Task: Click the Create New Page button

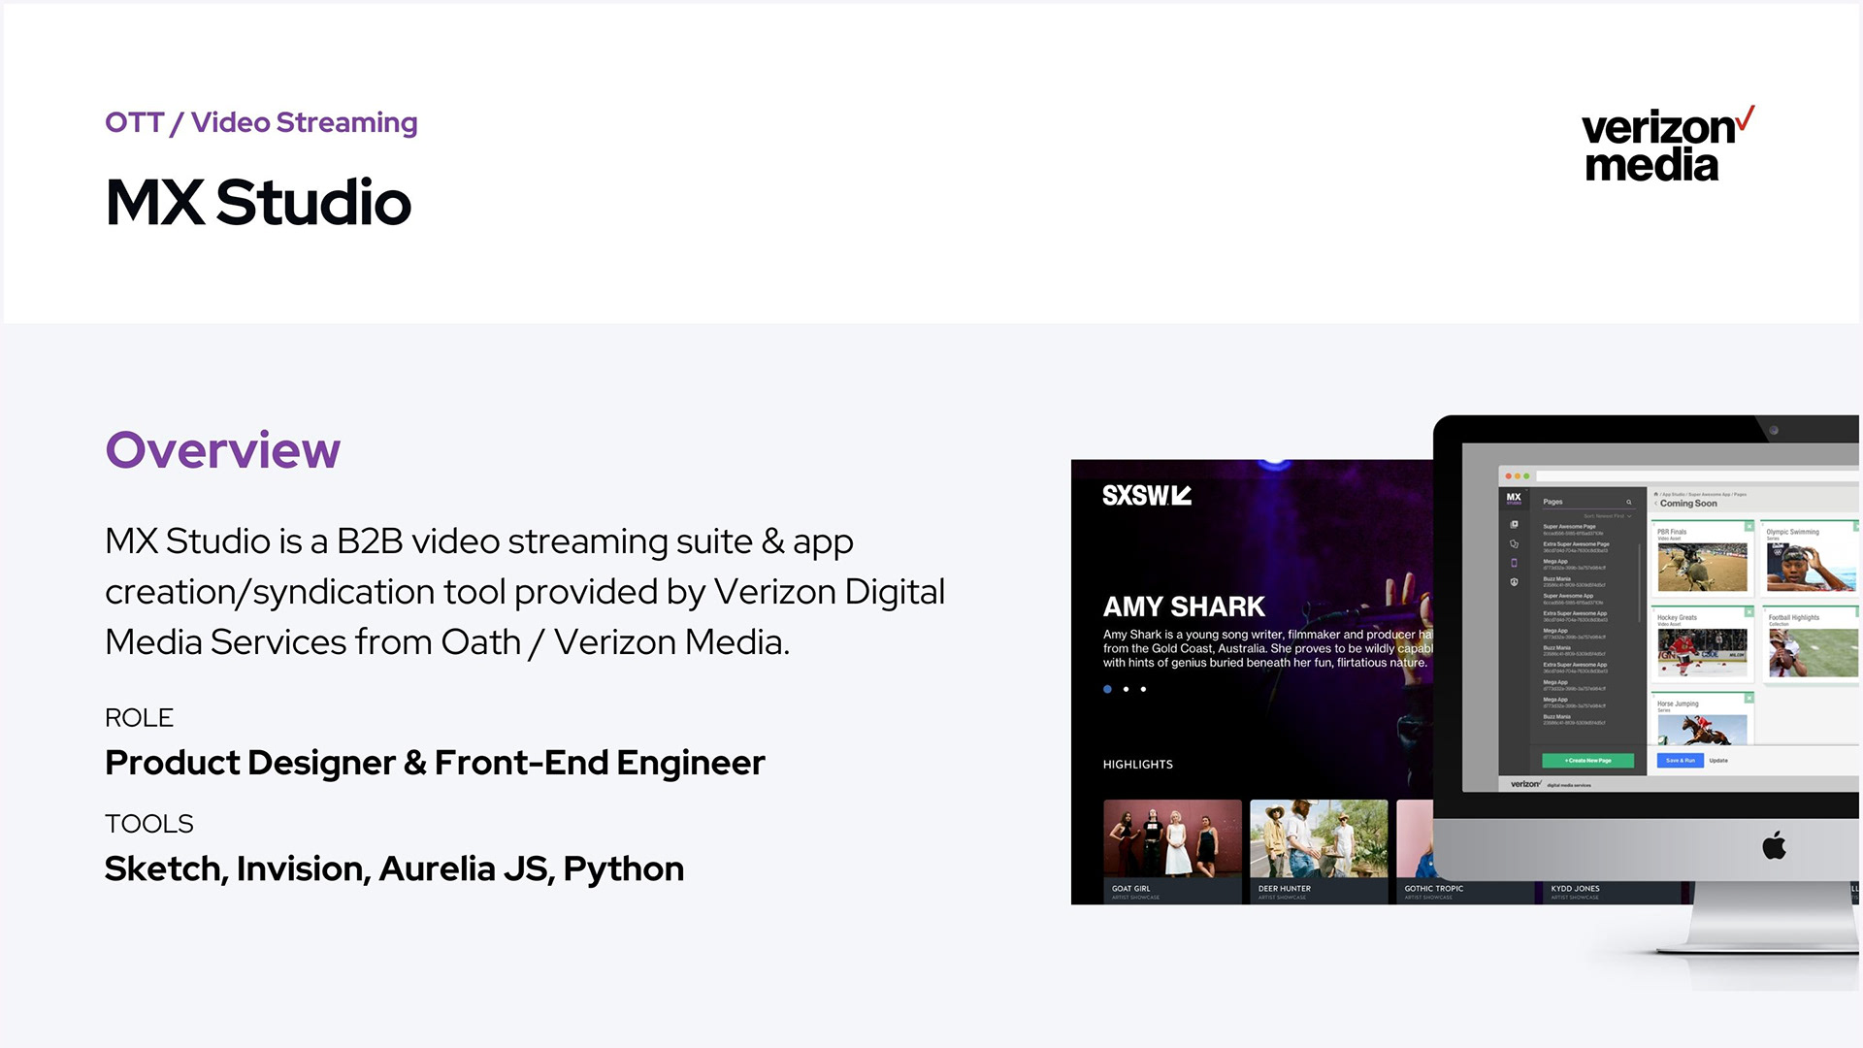Action: [x=1587, y=761]
